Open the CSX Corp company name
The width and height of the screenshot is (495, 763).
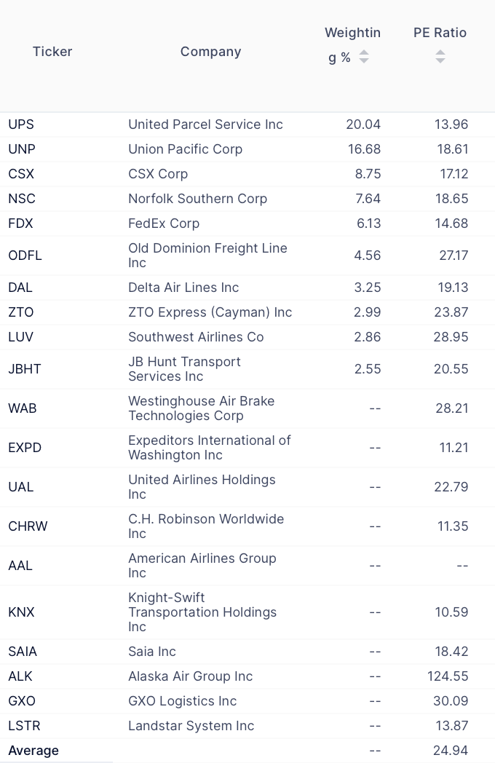(x=158, y=174)
